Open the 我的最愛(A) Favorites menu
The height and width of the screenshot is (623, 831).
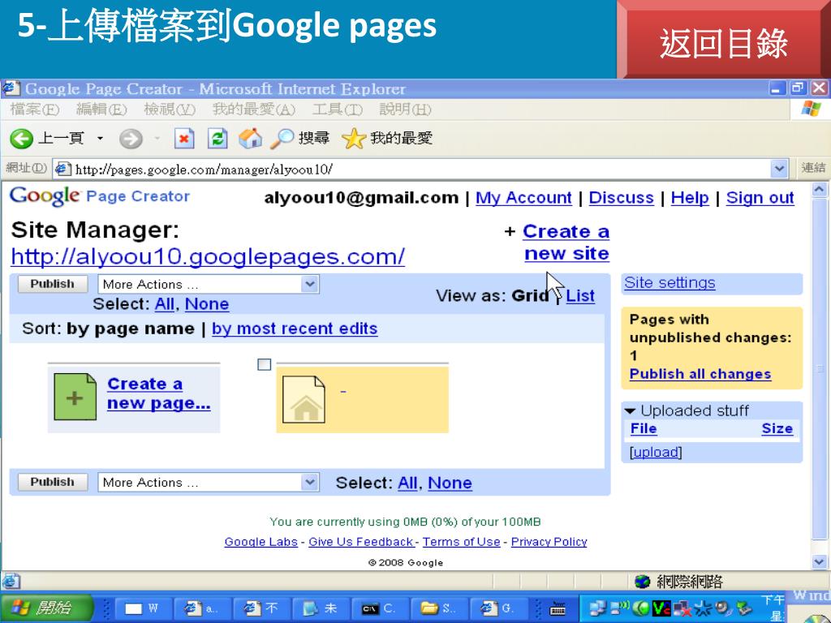[x=254, y=110]
